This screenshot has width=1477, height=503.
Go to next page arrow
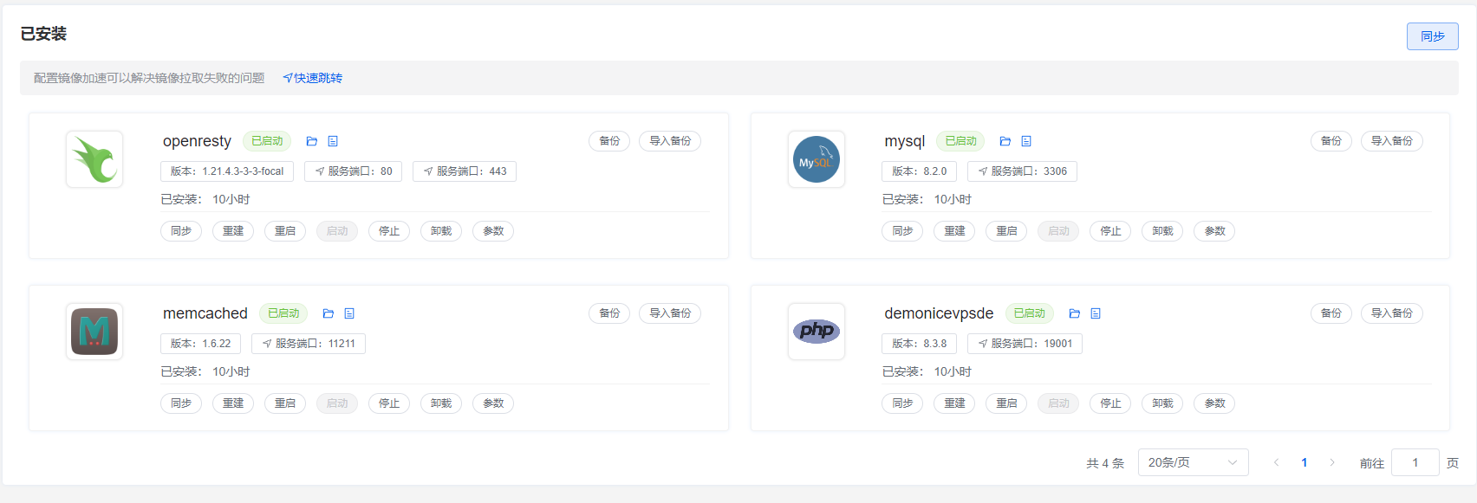click(1332, 462)
